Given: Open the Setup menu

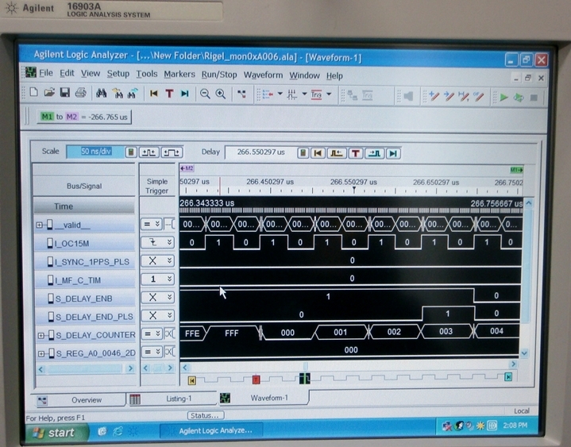Looking at the screenshot, I should [x=118, y=74].
